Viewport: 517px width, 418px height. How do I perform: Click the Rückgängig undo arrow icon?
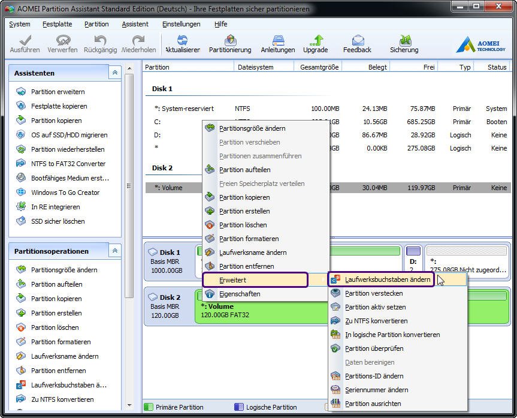(x=100, y=41)
